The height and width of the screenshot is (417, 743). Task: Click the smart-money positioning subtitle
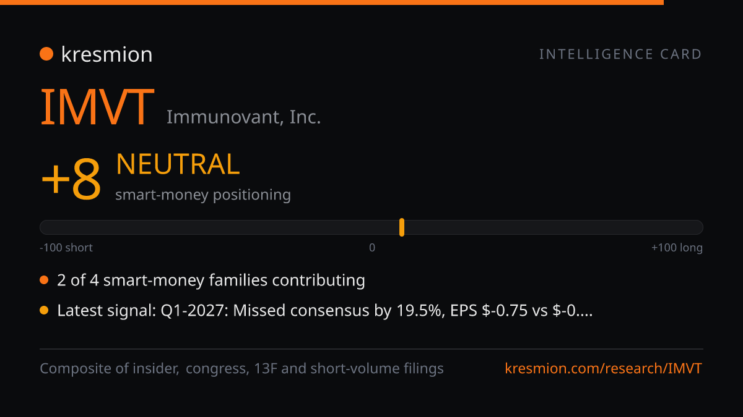[203, 195]
